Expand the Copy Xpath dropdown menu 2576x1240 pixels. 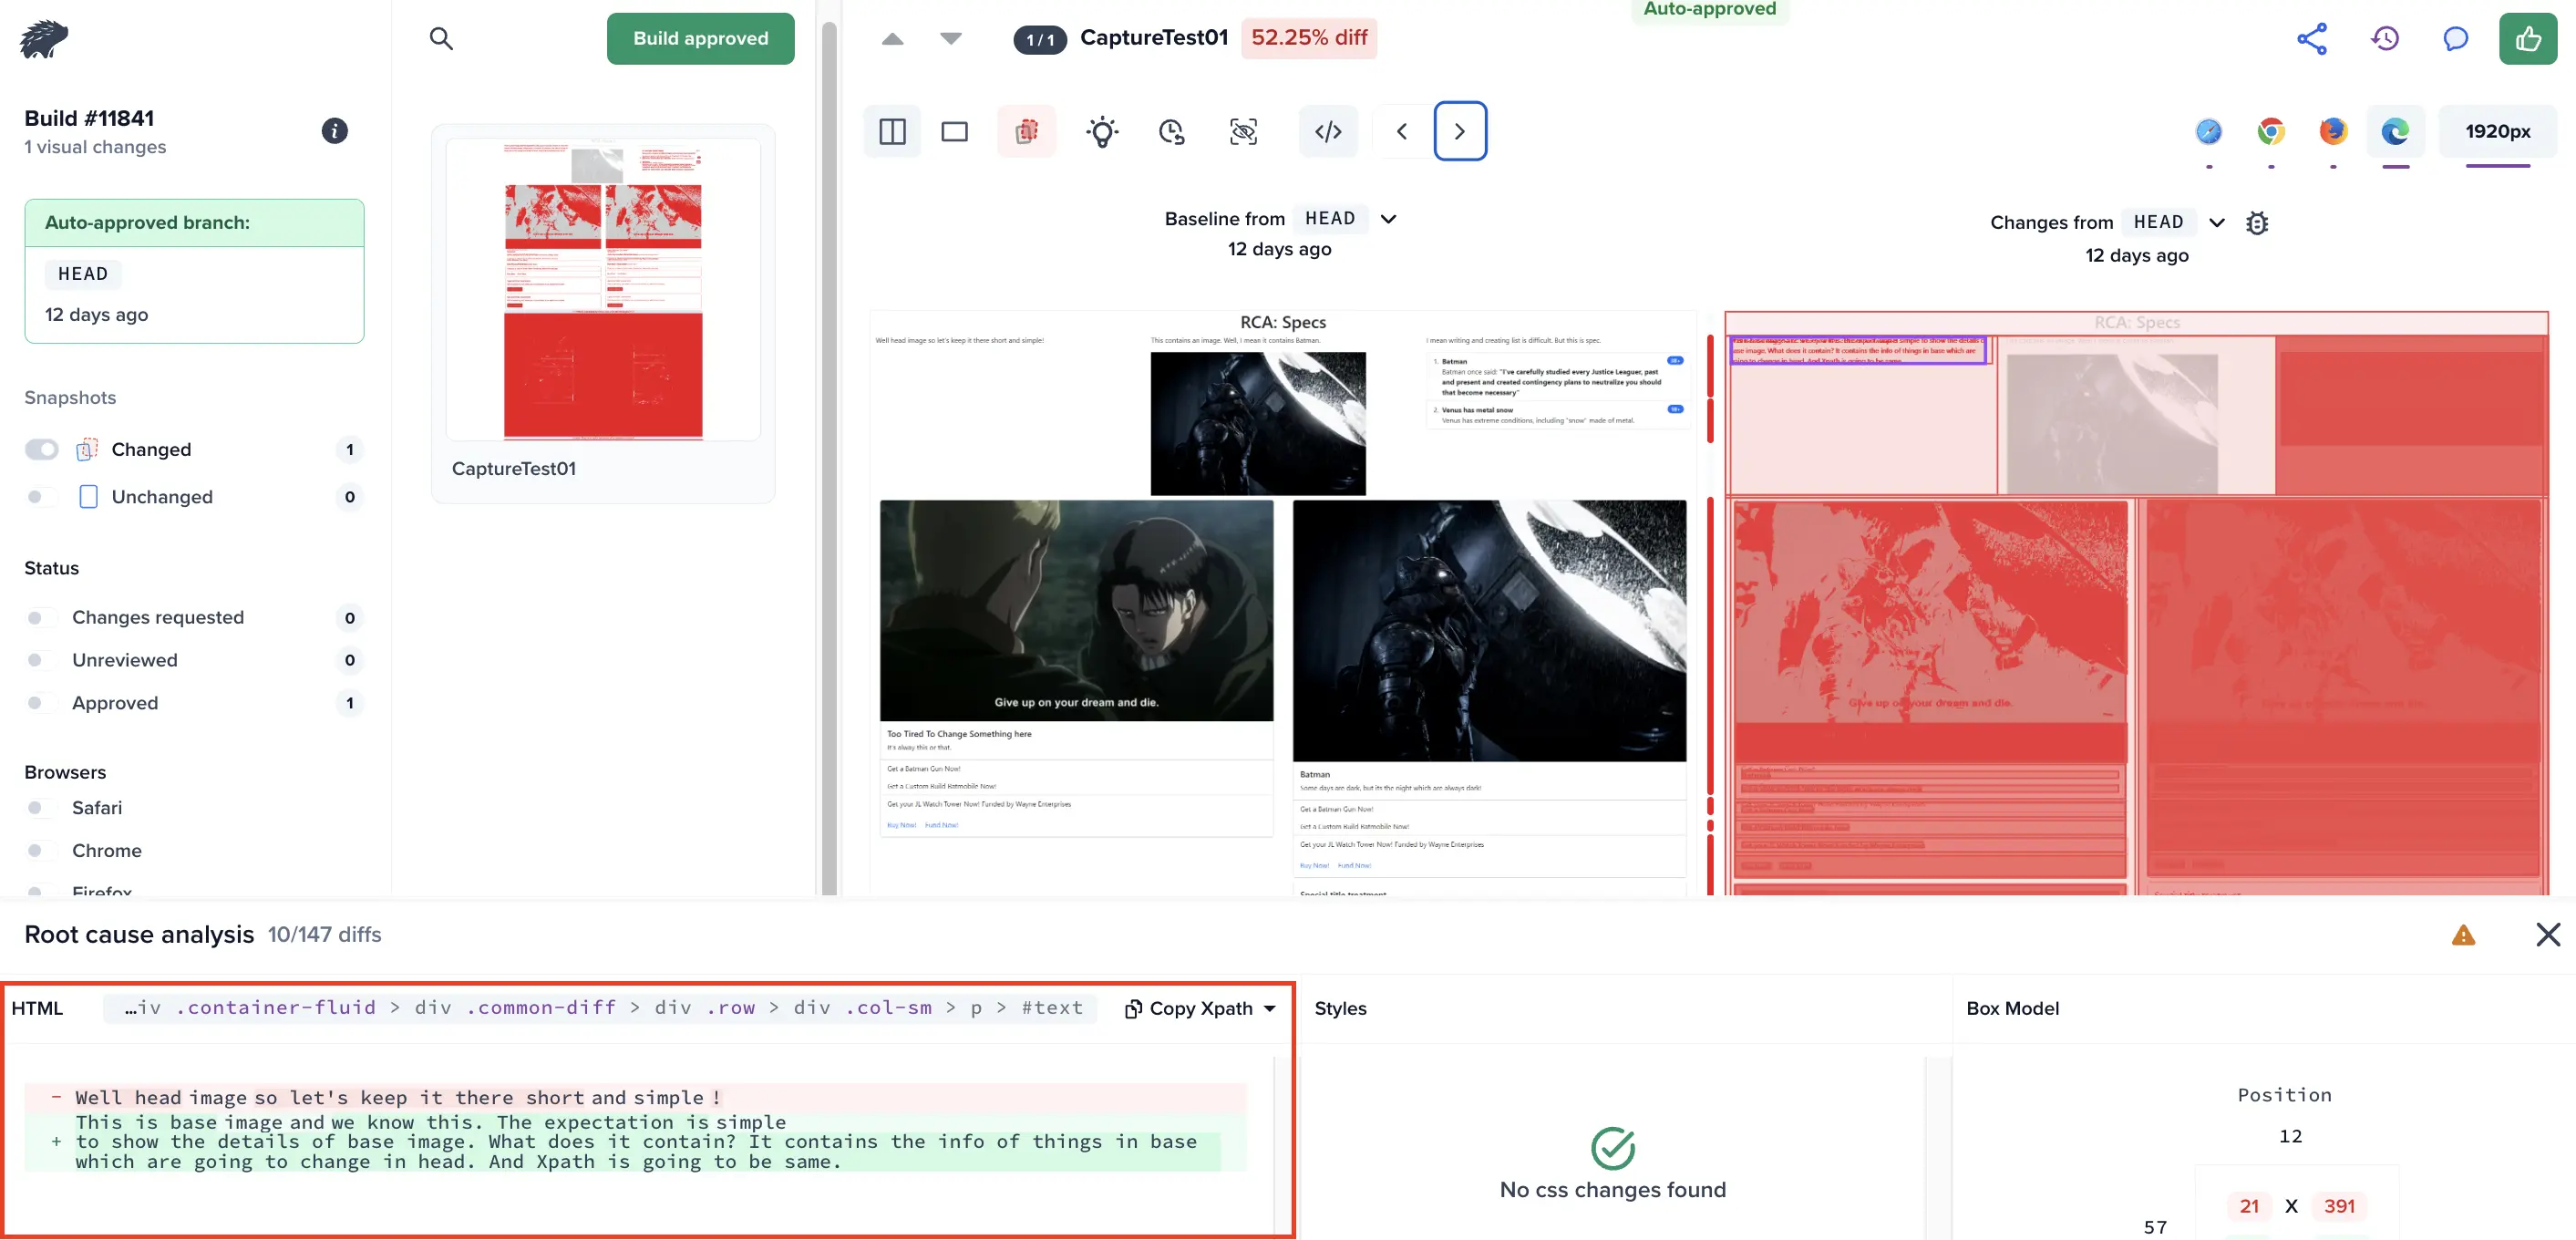[x=1273, y=1008]
